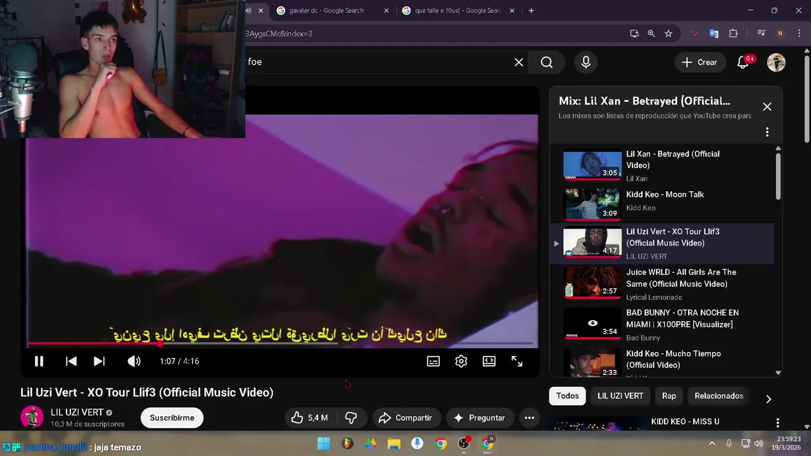Click the video title text

click(x=147, y=393)
